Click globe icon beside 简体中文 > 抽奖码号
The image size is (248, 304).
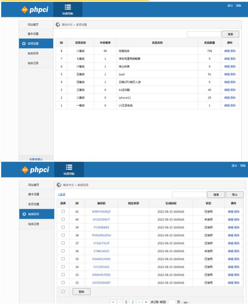pyautogui.click(x=59, y=185)
